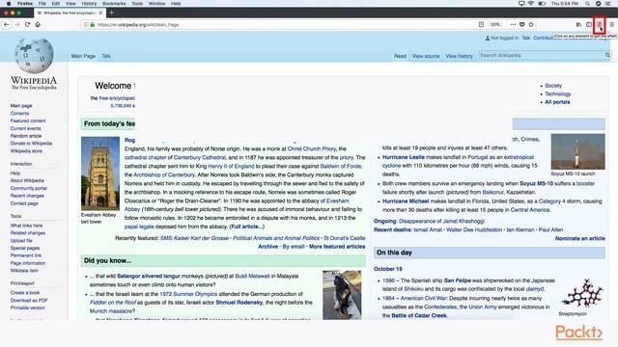Viewport: 618px width, 347px height.
Task: Open the View history tab
Action: coord(459,56)
